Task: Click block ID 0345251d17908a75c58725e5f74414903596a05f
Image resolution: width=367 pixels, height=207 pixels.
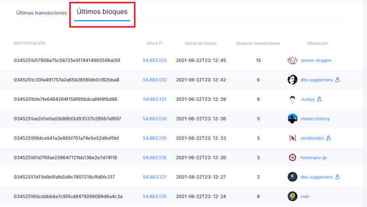Action: (x=67, y=60)
